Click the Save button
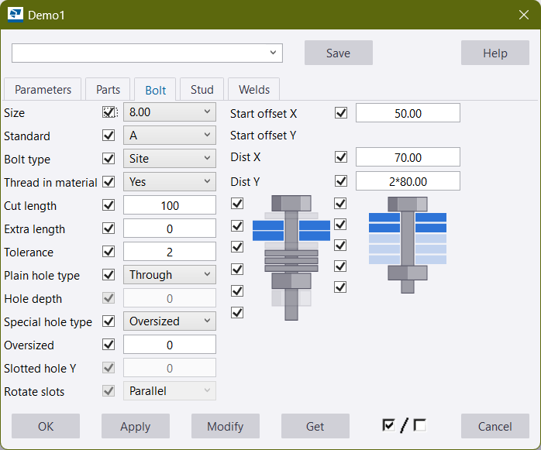The image size is (541, 450). pos(339,53)
